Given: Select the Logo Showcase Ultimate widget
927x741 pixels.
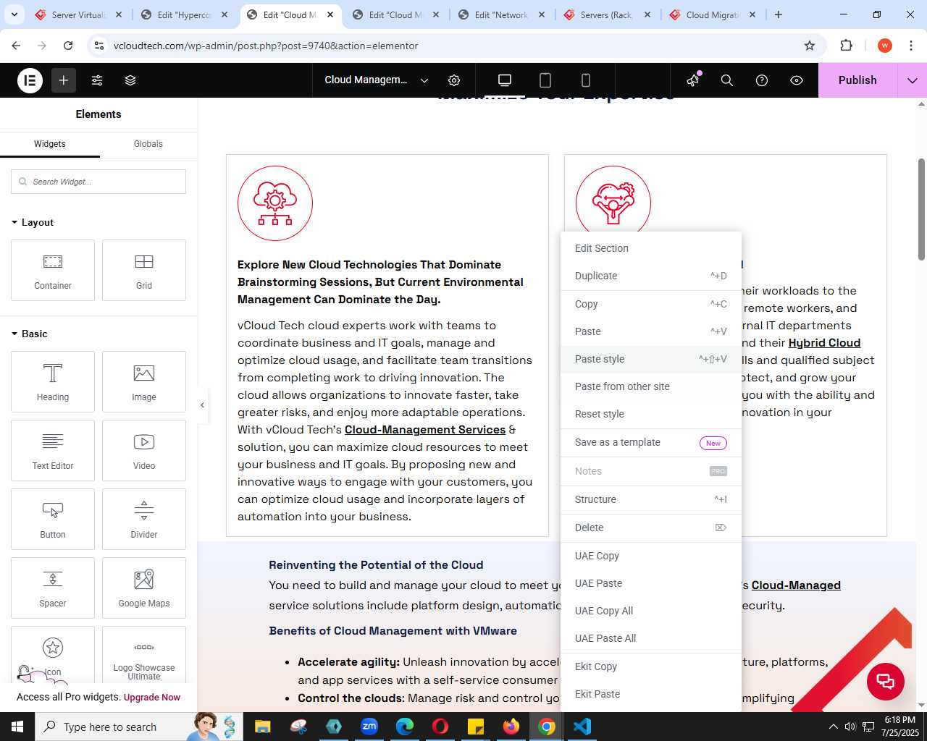Looking at the screenshot, I should [x=144, y=656].
